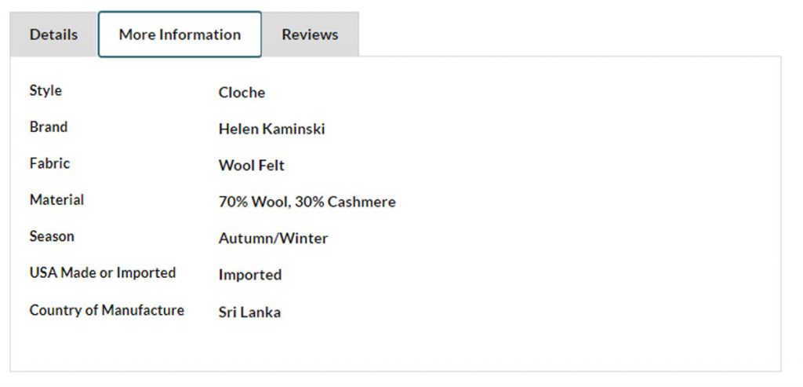The image size is (803, 387).
Task: Select the Sri Lanka country value
Action: pyautogui.click(x=249, y=312)
